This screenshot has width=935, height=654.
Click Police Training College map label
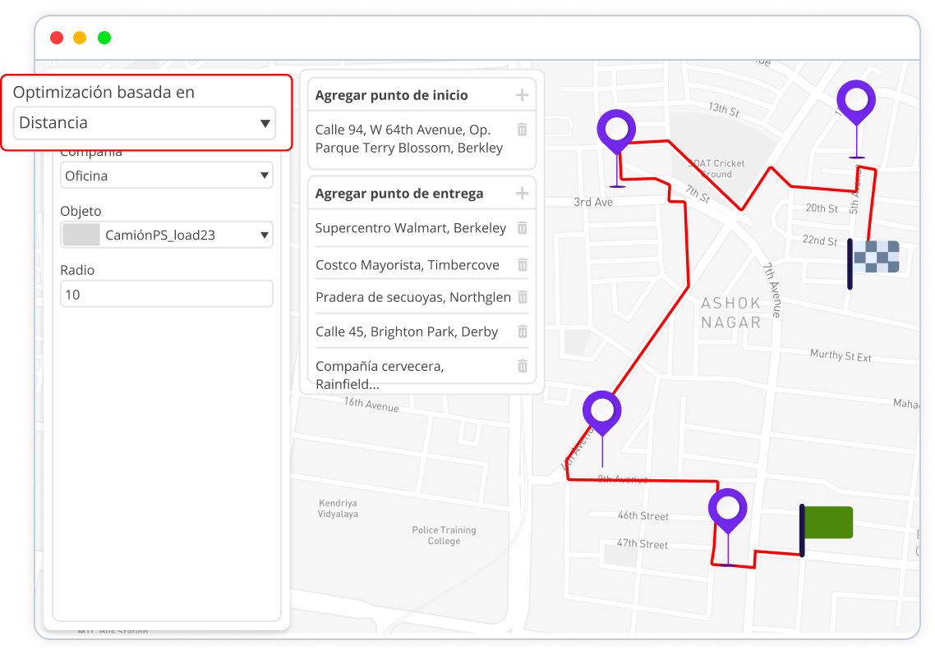(444, 536)
